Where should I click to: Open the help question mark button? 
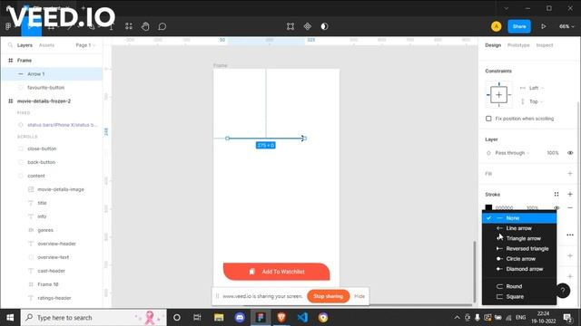tap(563, 291)
